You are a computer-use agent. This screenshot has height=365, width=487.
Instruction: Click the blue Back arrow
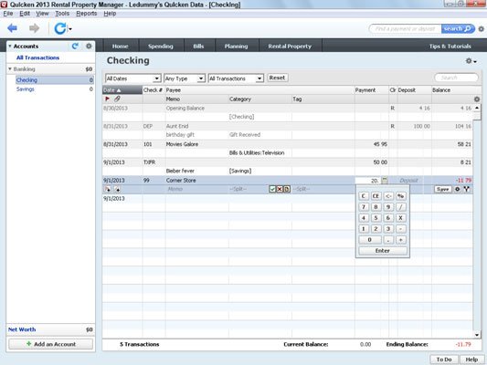12,28
